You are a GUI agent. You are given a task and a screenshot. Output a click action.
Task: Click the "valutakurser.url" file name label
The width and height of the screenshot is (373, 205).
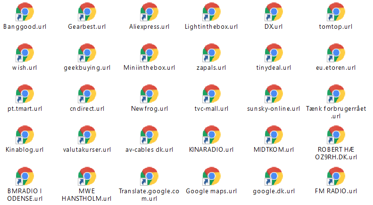(87, 149)
